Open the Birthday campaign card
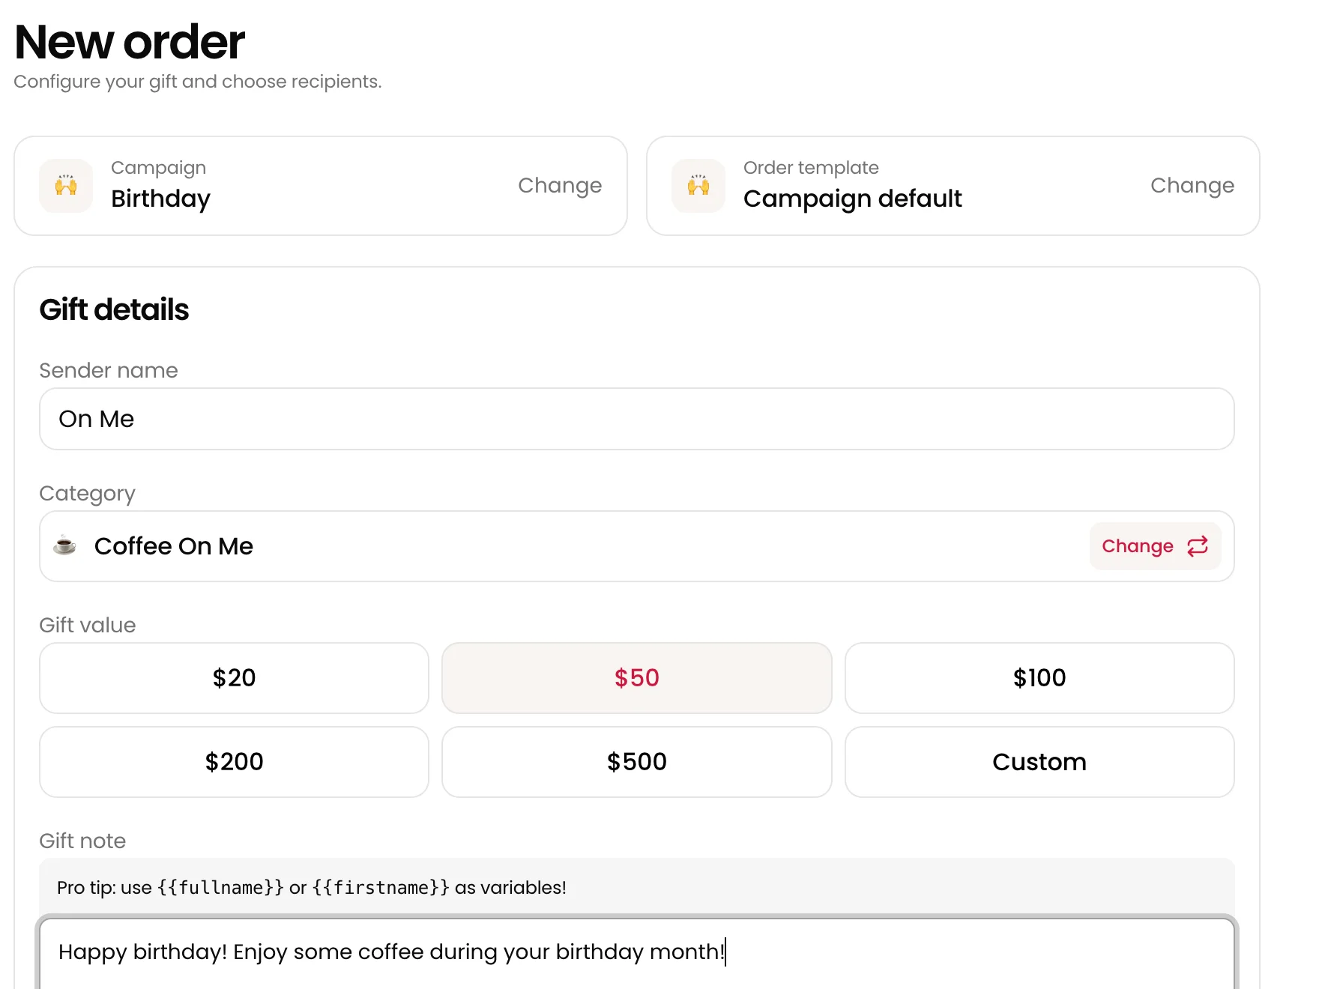This screenshot has height=989, width=1325. [x=321, y=186]
